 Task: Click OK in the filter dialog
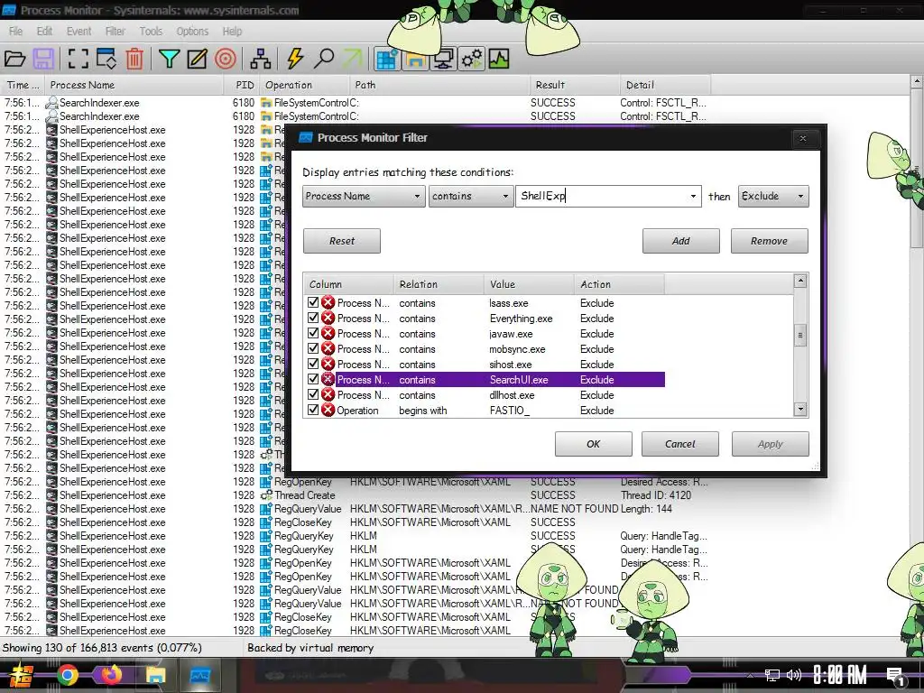click(x=594, y=444)
